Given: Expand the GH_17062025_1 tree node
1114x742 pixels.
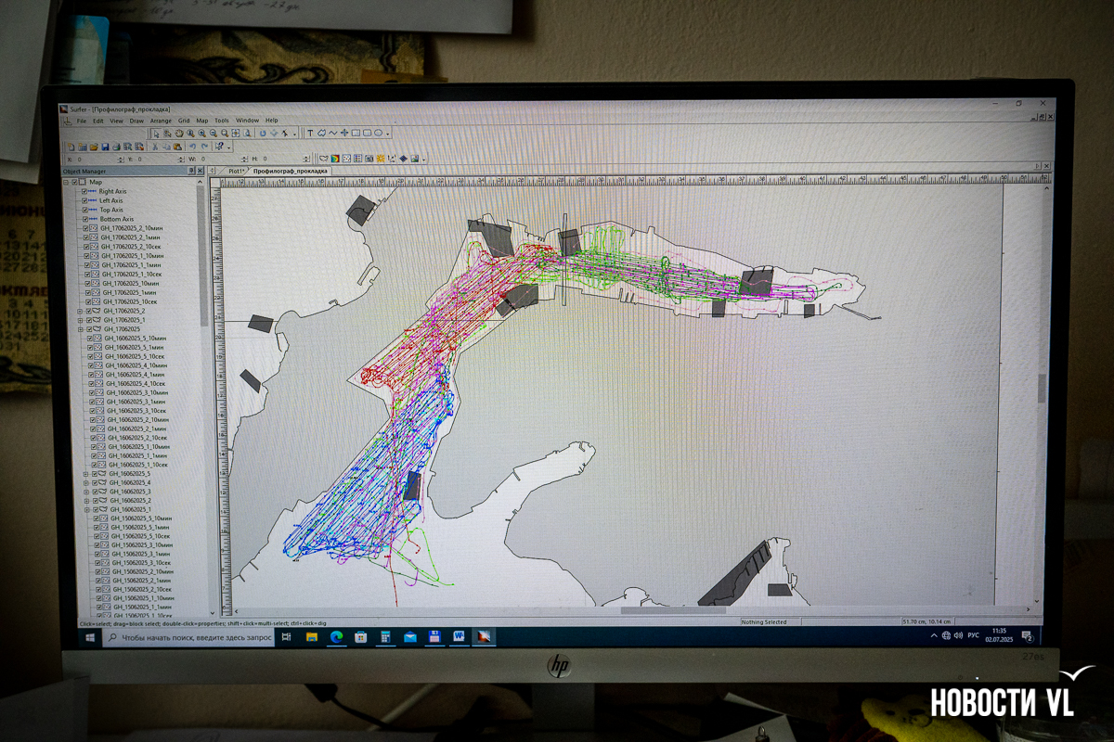Looking at the screenshot, I should [80, 320].
